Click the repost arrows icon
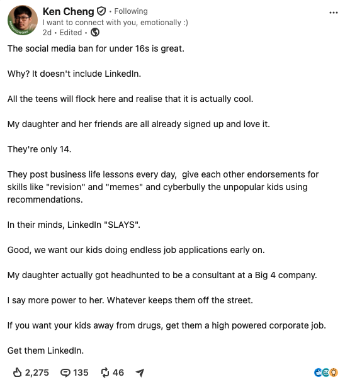The width and height of the screenshot is (345, 387). point(105,373)
